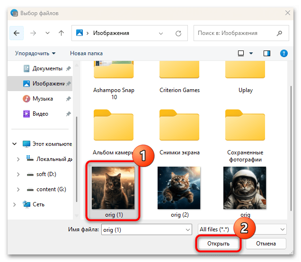Select Изображения in the sidebar
Screen dimensions: 301x262
pyautogui.click(x=40, y=84)
